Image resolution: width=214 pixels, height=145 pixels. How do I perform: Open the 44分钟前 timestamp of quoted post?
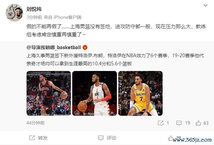tap(36, 123)
